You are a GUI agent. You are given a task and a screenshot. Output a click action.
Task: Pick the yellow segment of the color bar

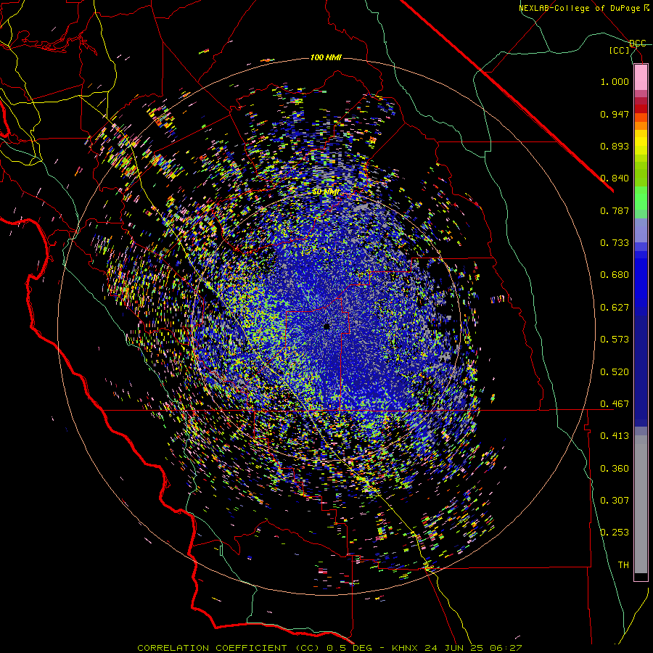pyautogui.click(x=641, y=142)
